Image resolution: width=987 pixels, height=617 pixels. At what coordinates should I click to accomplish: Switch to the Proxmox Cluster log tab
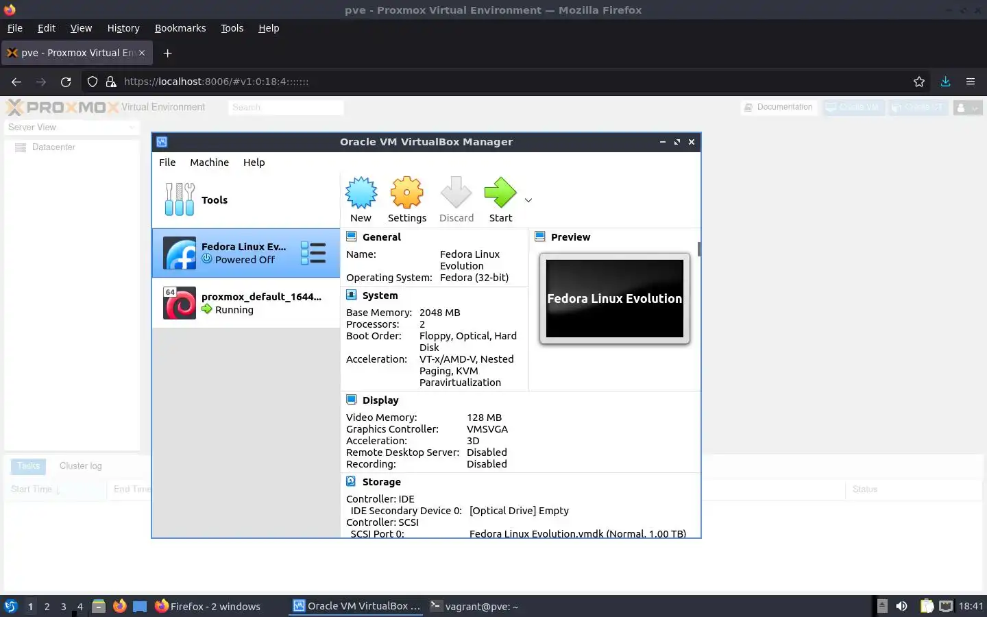pos(80,466)
